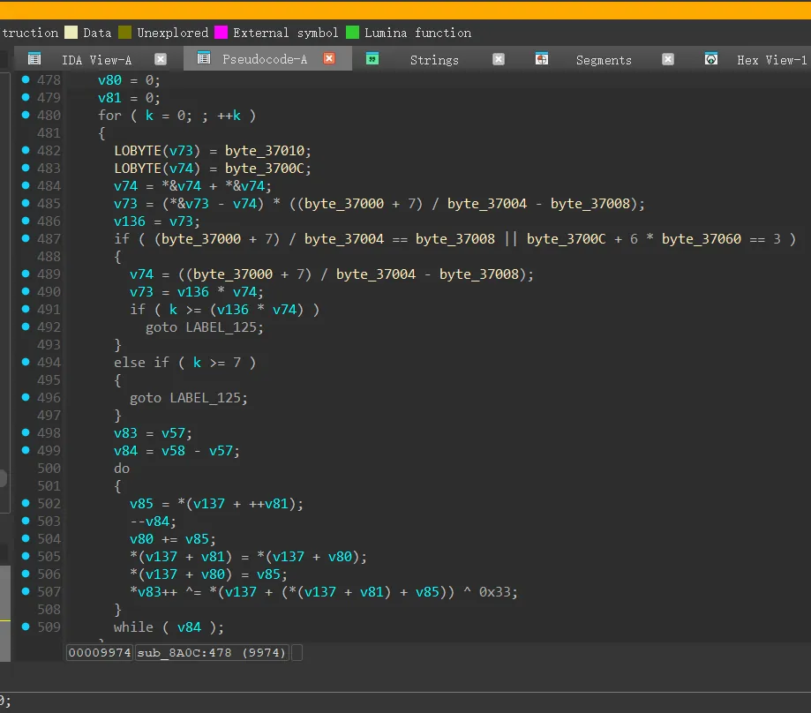Toggle breakpoint dot on line 507
The width and height of the screenshot is (811, 713).
pos(26,591)
